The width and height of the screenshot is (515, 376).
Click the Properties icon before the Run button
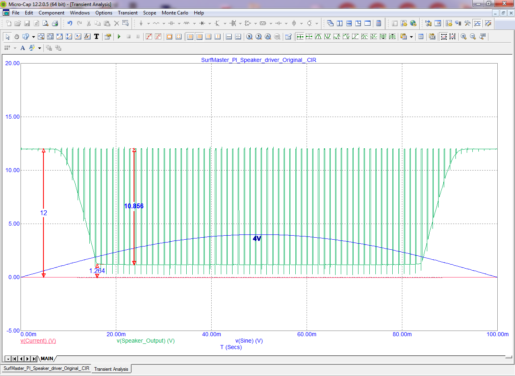[x=108, y=37]
